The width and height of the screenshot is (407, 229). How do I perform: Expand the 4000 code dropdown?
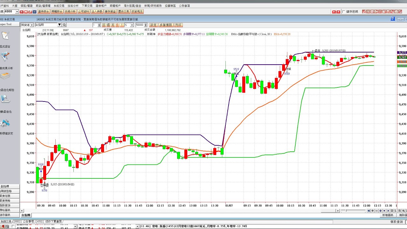pyautogui.click(x=17, y=11)
